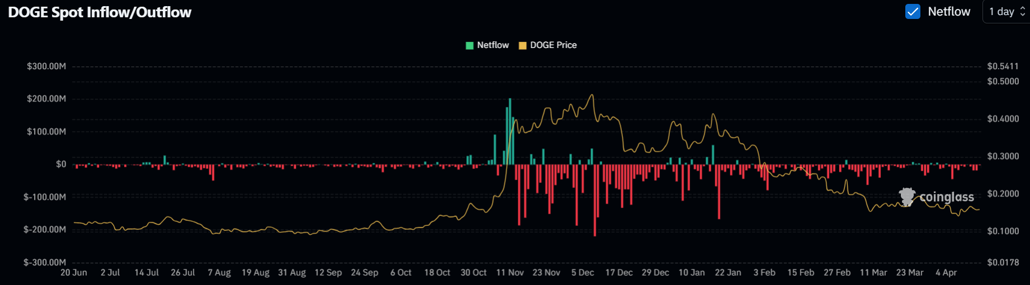This screenshot has height=285, width=1030.
Task: Click the $0.5411 right axis label
Action: pyautogui.click(x=1003, y=66)
